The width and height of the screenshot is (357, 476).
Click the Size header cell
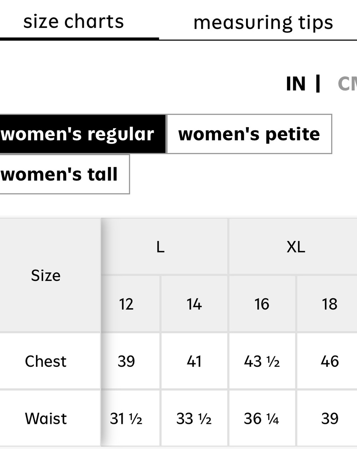coord(50,275)
